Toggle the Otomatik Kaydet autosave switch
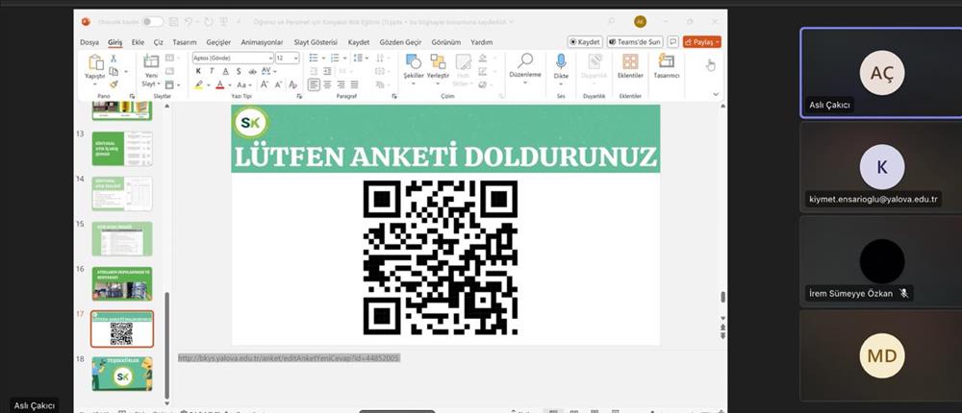Image resolution: width=962 pixels, height=413 pixels. (x=152, y=21)
